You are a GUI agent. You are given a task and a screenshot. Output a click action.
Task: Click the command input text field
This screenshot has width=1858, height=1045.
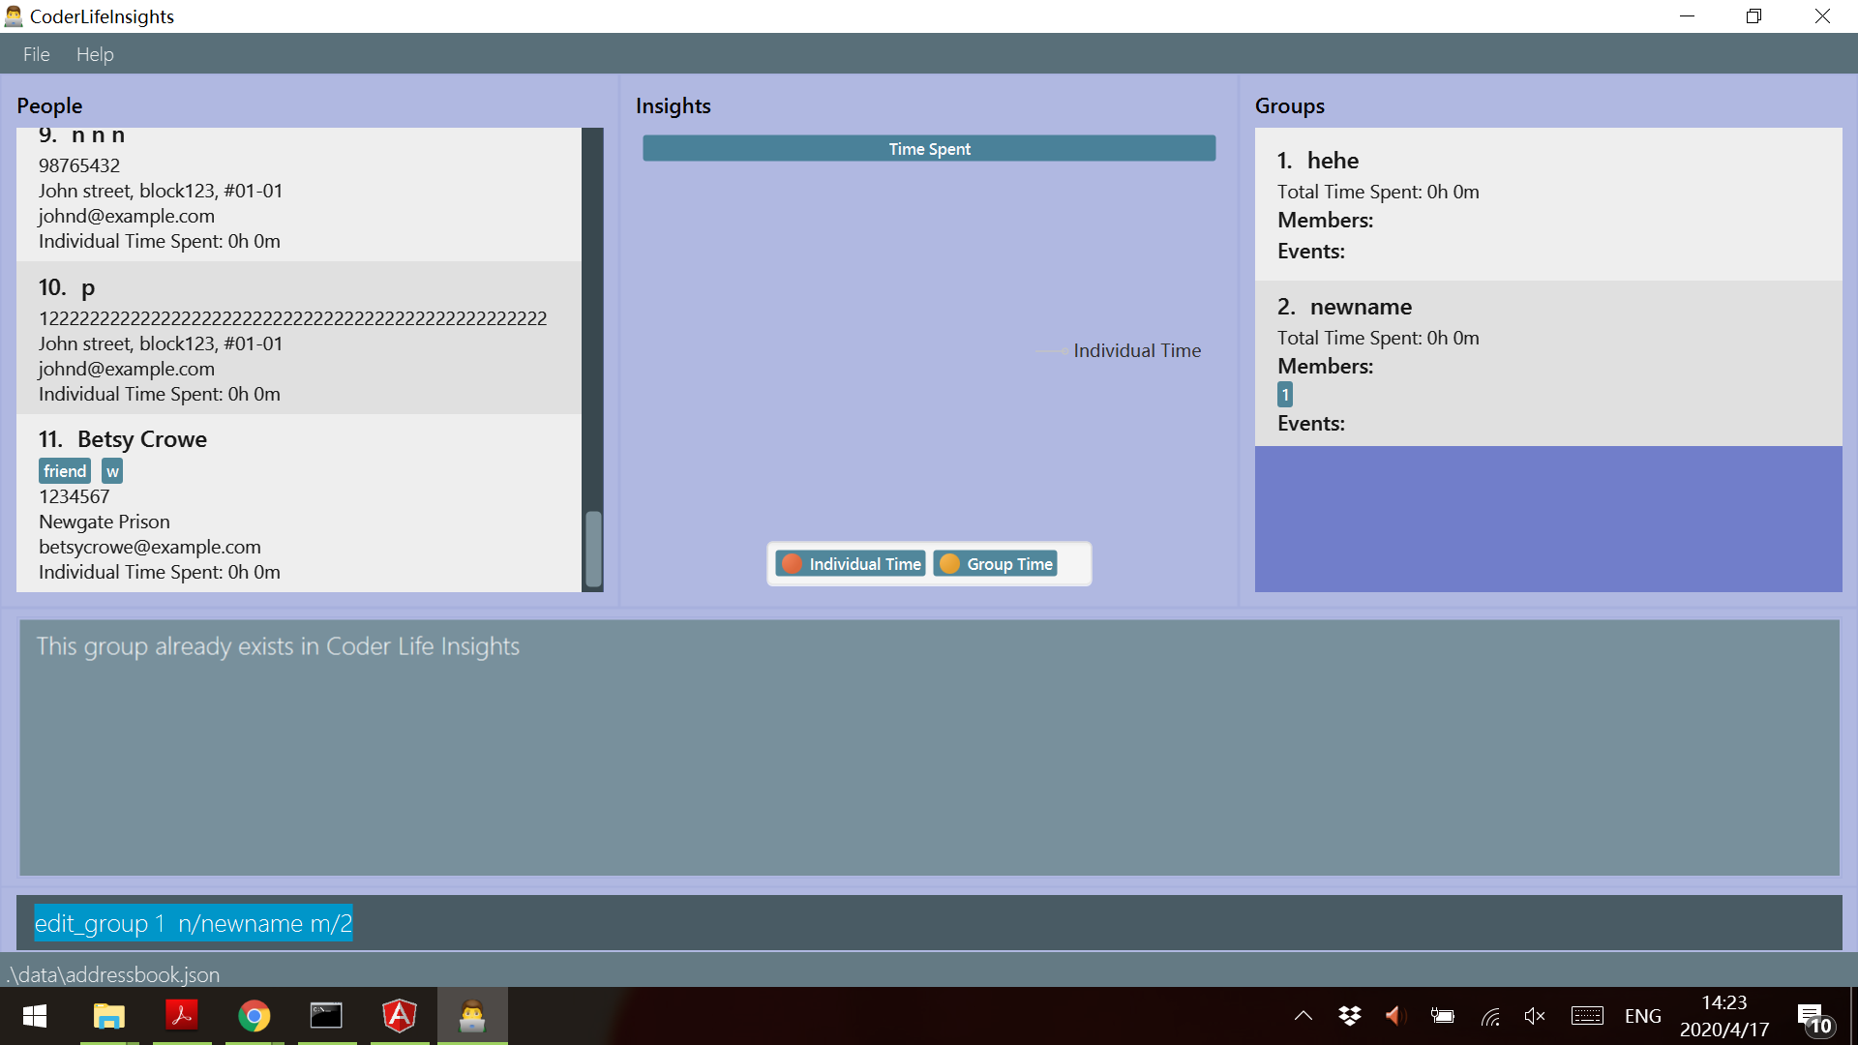(929, 923)
